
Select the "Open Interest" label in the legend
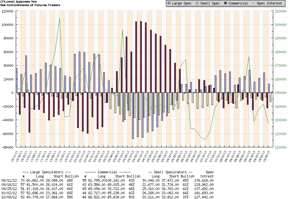269,3
